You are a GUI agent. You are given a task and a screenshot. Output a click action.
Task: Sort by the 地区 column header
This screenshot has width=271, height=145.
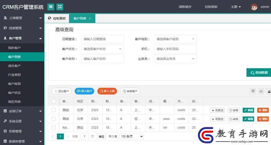[x=80, y=101]
